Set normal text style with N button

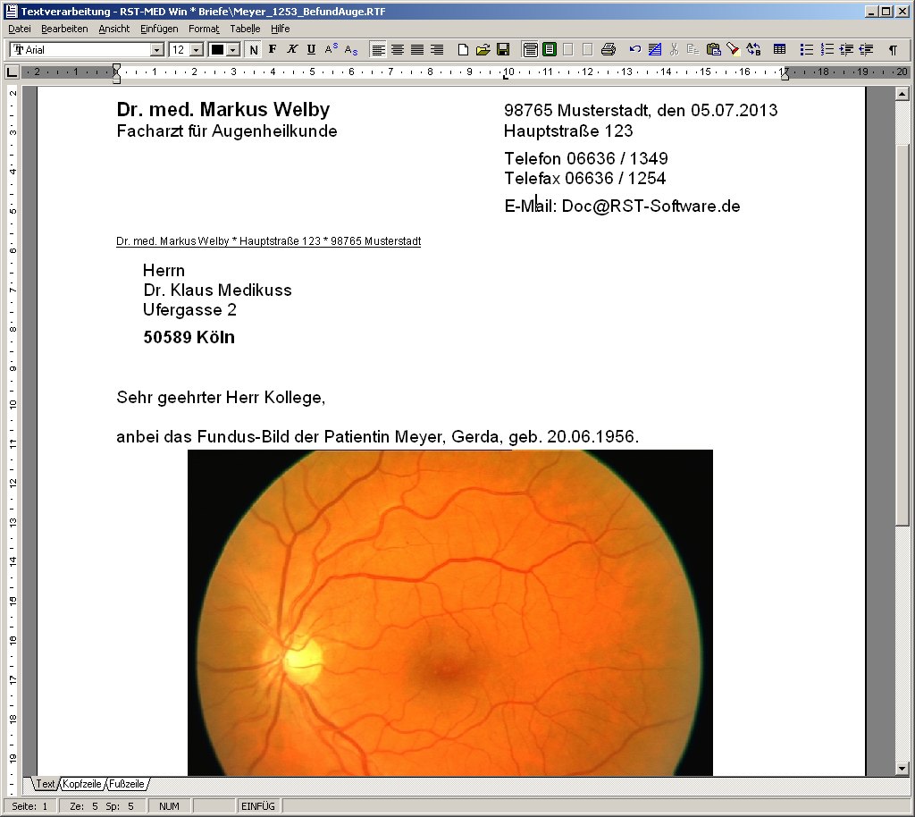point(253,50)
